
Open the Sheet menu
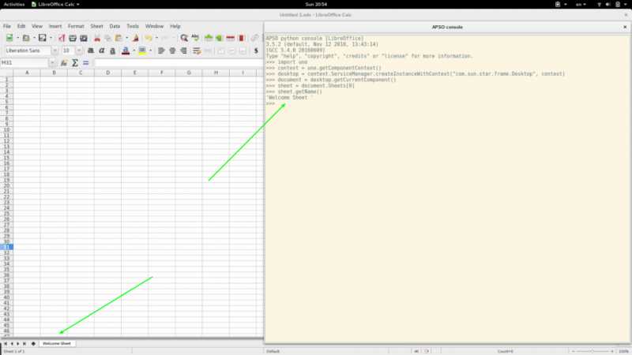click(96, 26)
